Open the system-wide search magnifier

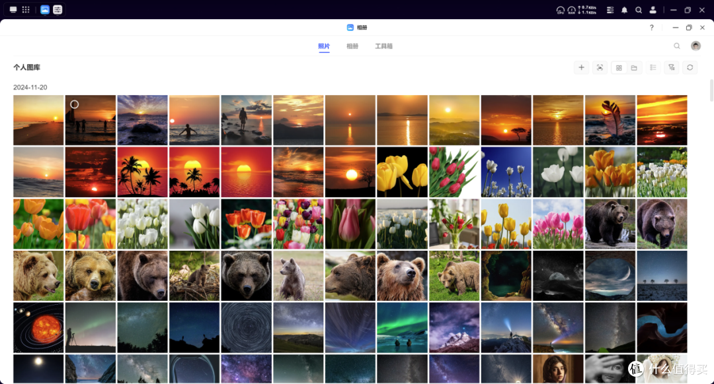639,10
